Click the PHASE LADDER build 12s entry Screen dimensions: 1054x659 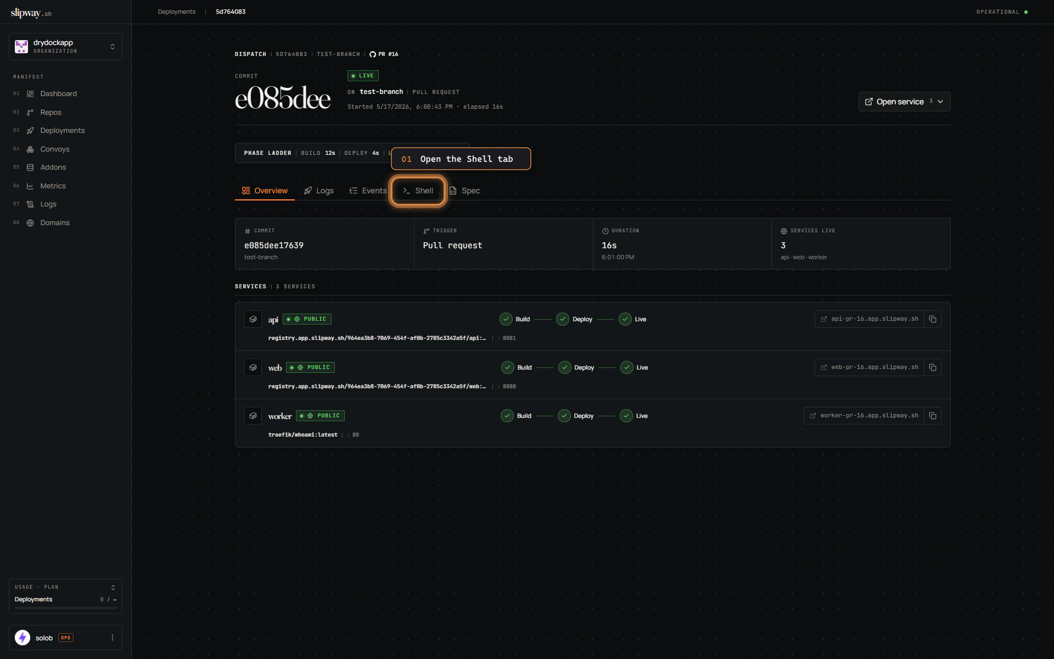tap(318, 153)
